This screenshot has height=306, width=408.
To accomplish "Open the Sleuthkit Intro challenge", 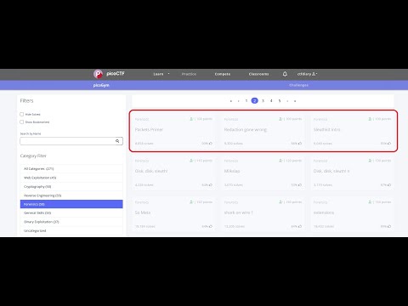I will tap(326, 129).
